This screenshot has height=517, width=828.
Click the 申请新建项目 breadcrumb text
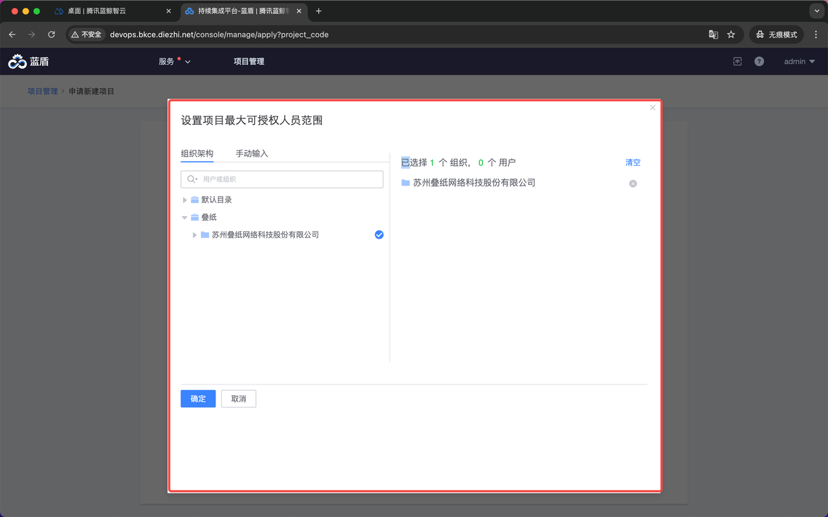[x=92, y=91]
